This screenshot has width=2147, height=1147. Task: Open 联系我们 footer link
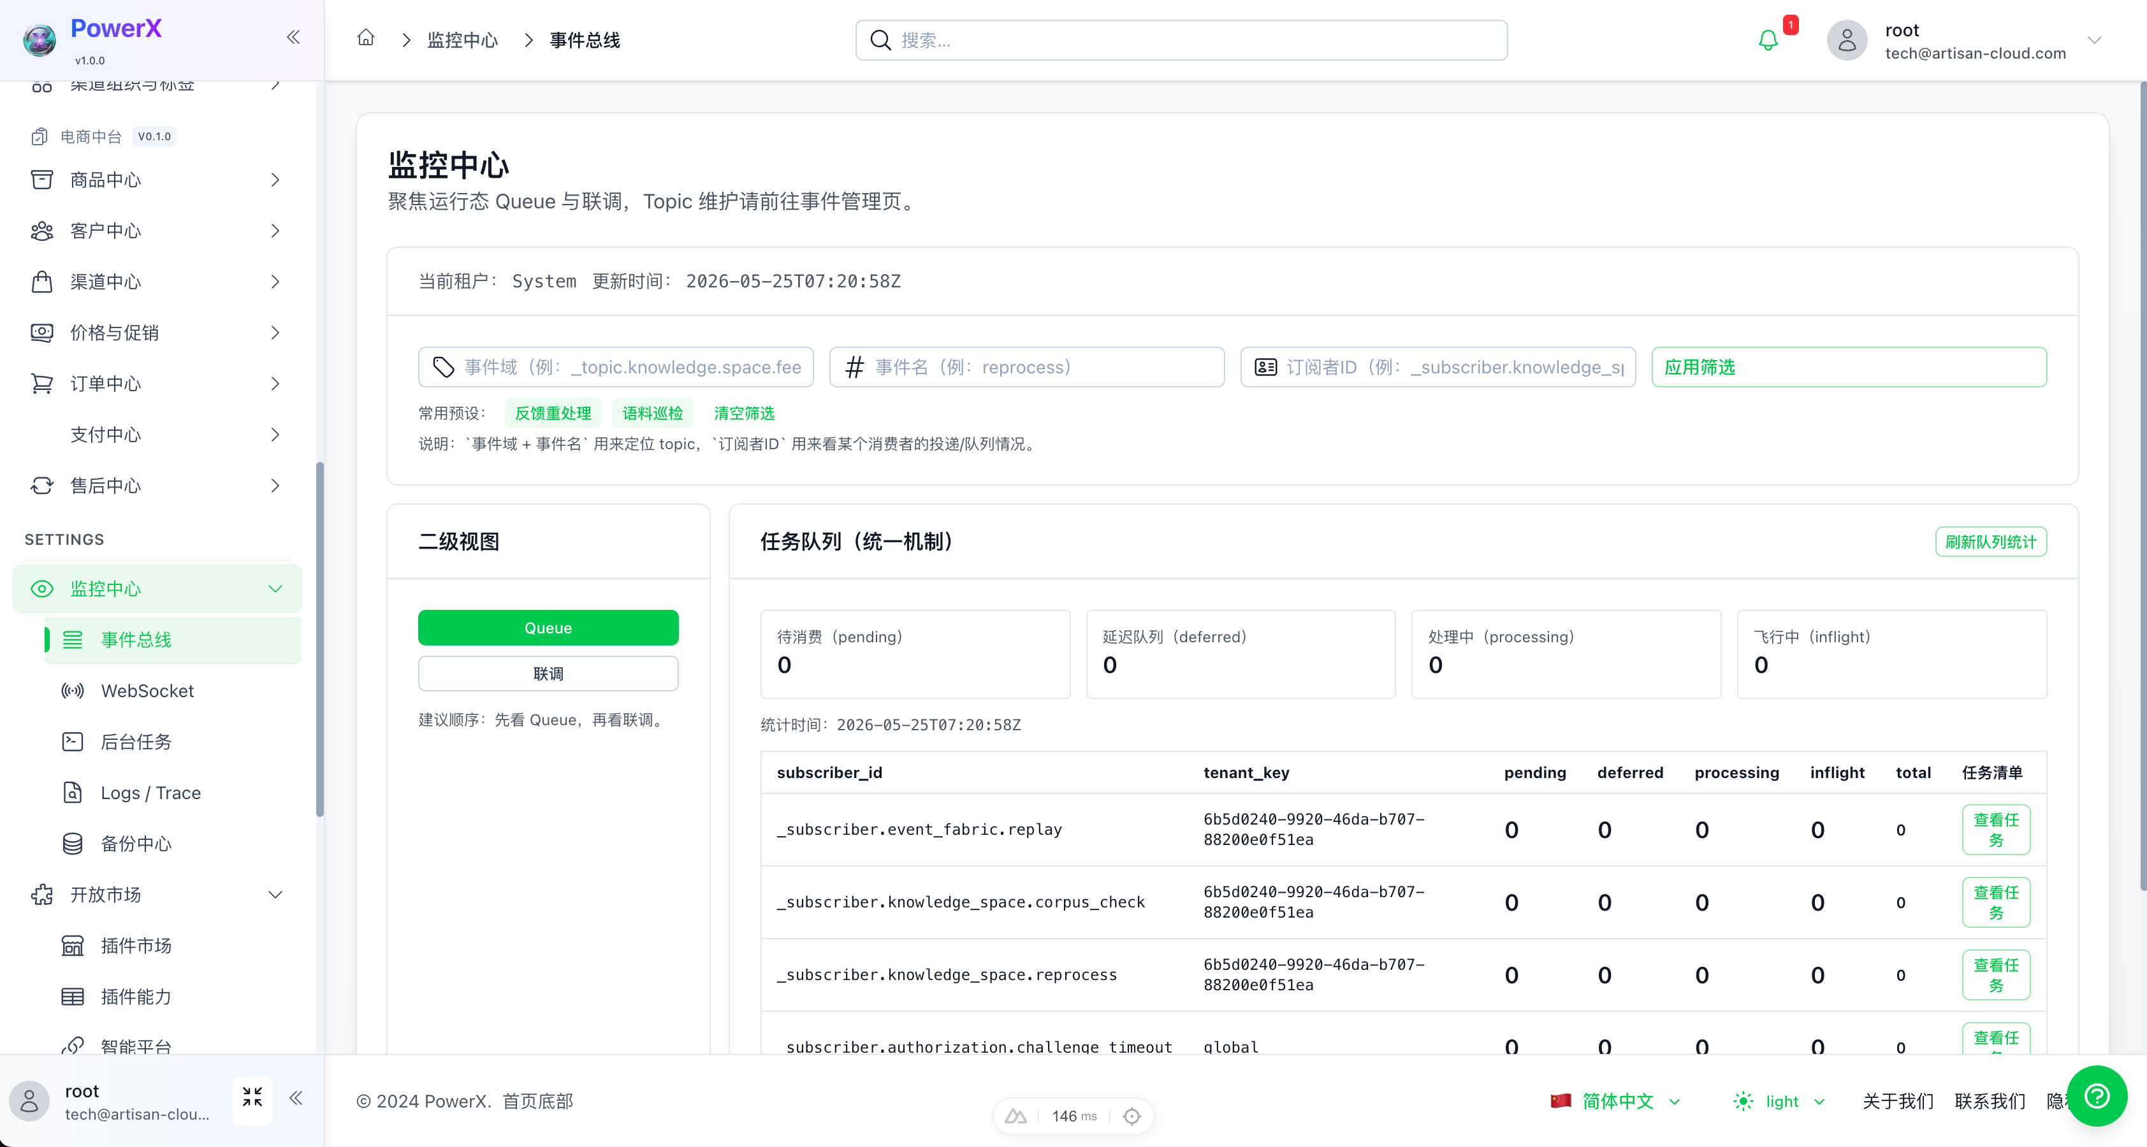click(1990, 1101)
